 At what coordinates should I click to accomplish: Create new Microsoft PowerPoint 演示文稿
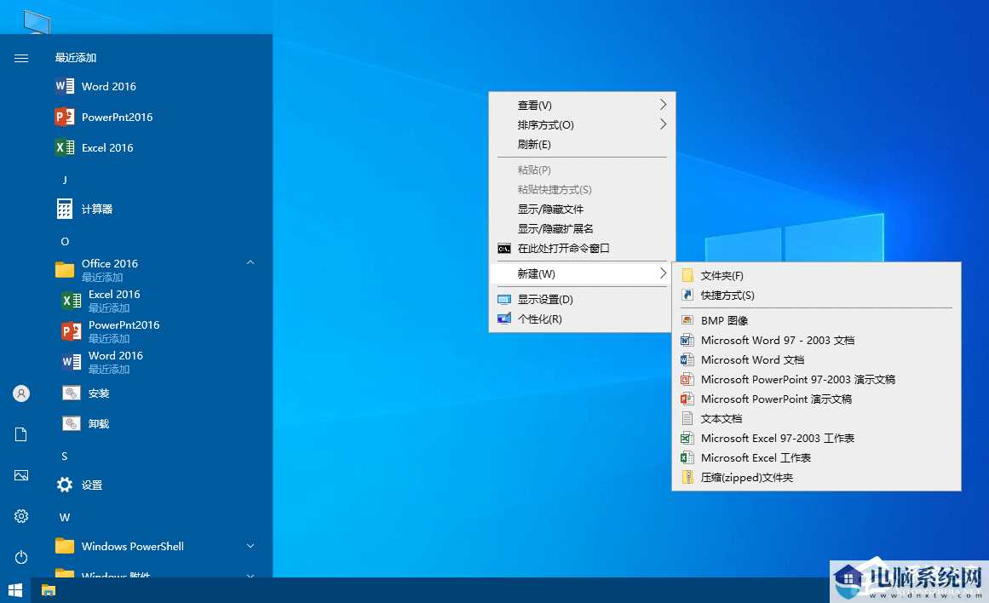tap(816, 399)
